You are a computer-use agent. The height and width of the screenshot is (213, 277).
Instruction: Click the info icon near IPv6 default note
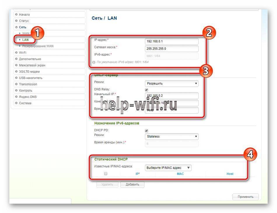[x=94, y=62]
